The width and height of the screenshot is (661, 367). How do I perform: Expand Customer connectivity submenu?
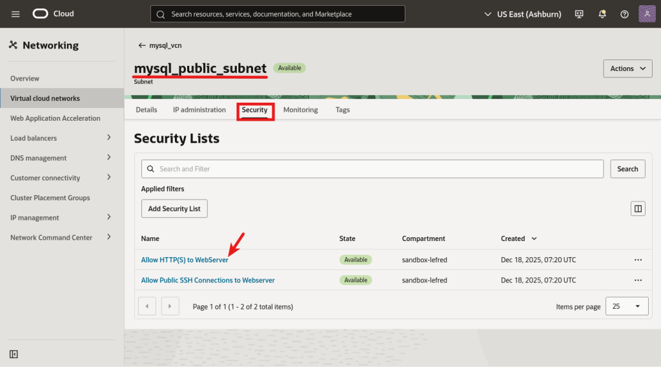[x=108, y=177]
